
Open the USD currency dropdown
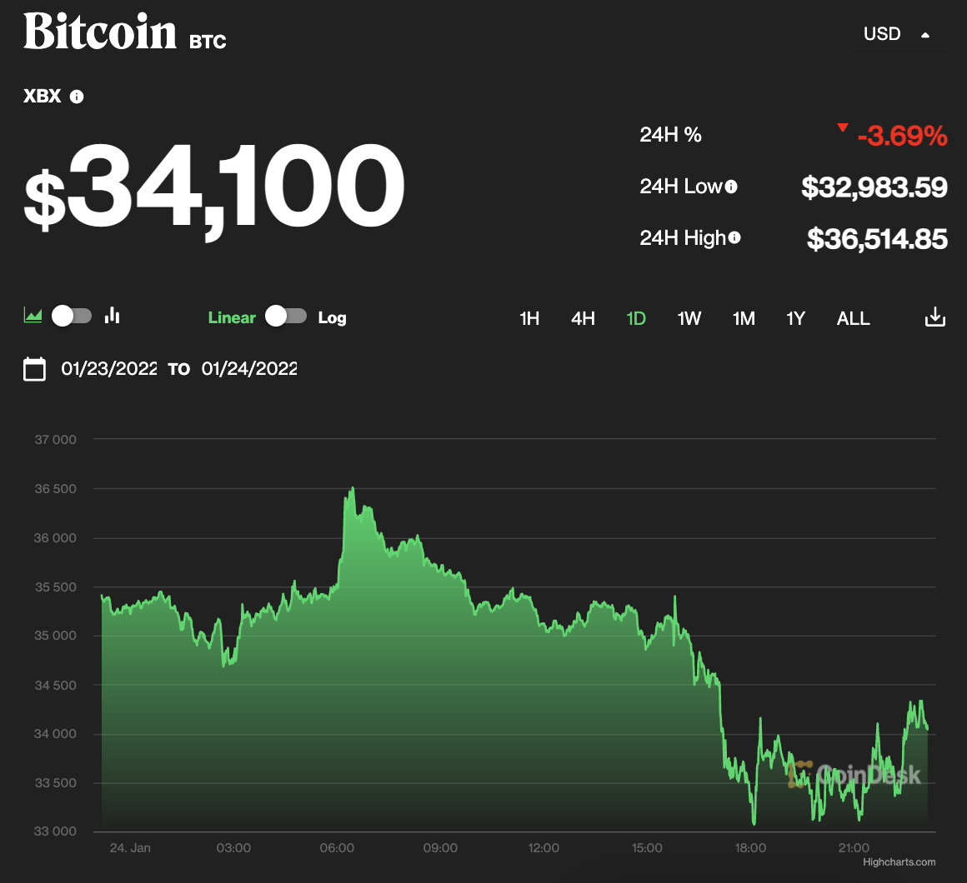click(882, 34)
